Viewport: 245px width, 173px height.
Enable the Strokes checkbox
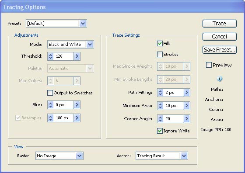click(160, 55)
